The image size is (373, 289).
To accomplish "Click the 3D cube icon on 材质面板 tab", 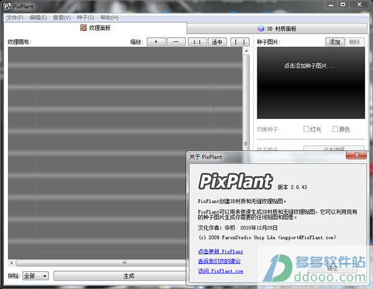I will click(260, 29).
